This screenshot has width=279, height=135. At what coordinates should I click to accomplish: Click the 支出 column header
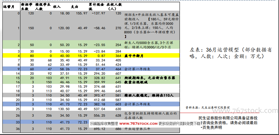tap(75, 6)
